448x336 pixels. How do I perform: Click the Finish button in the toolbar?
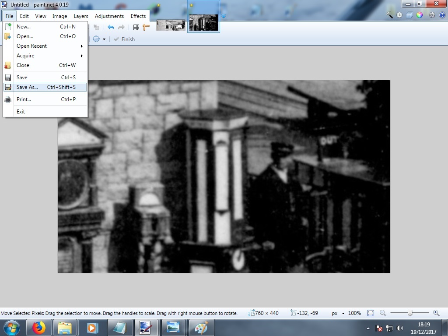pos(124,39)
